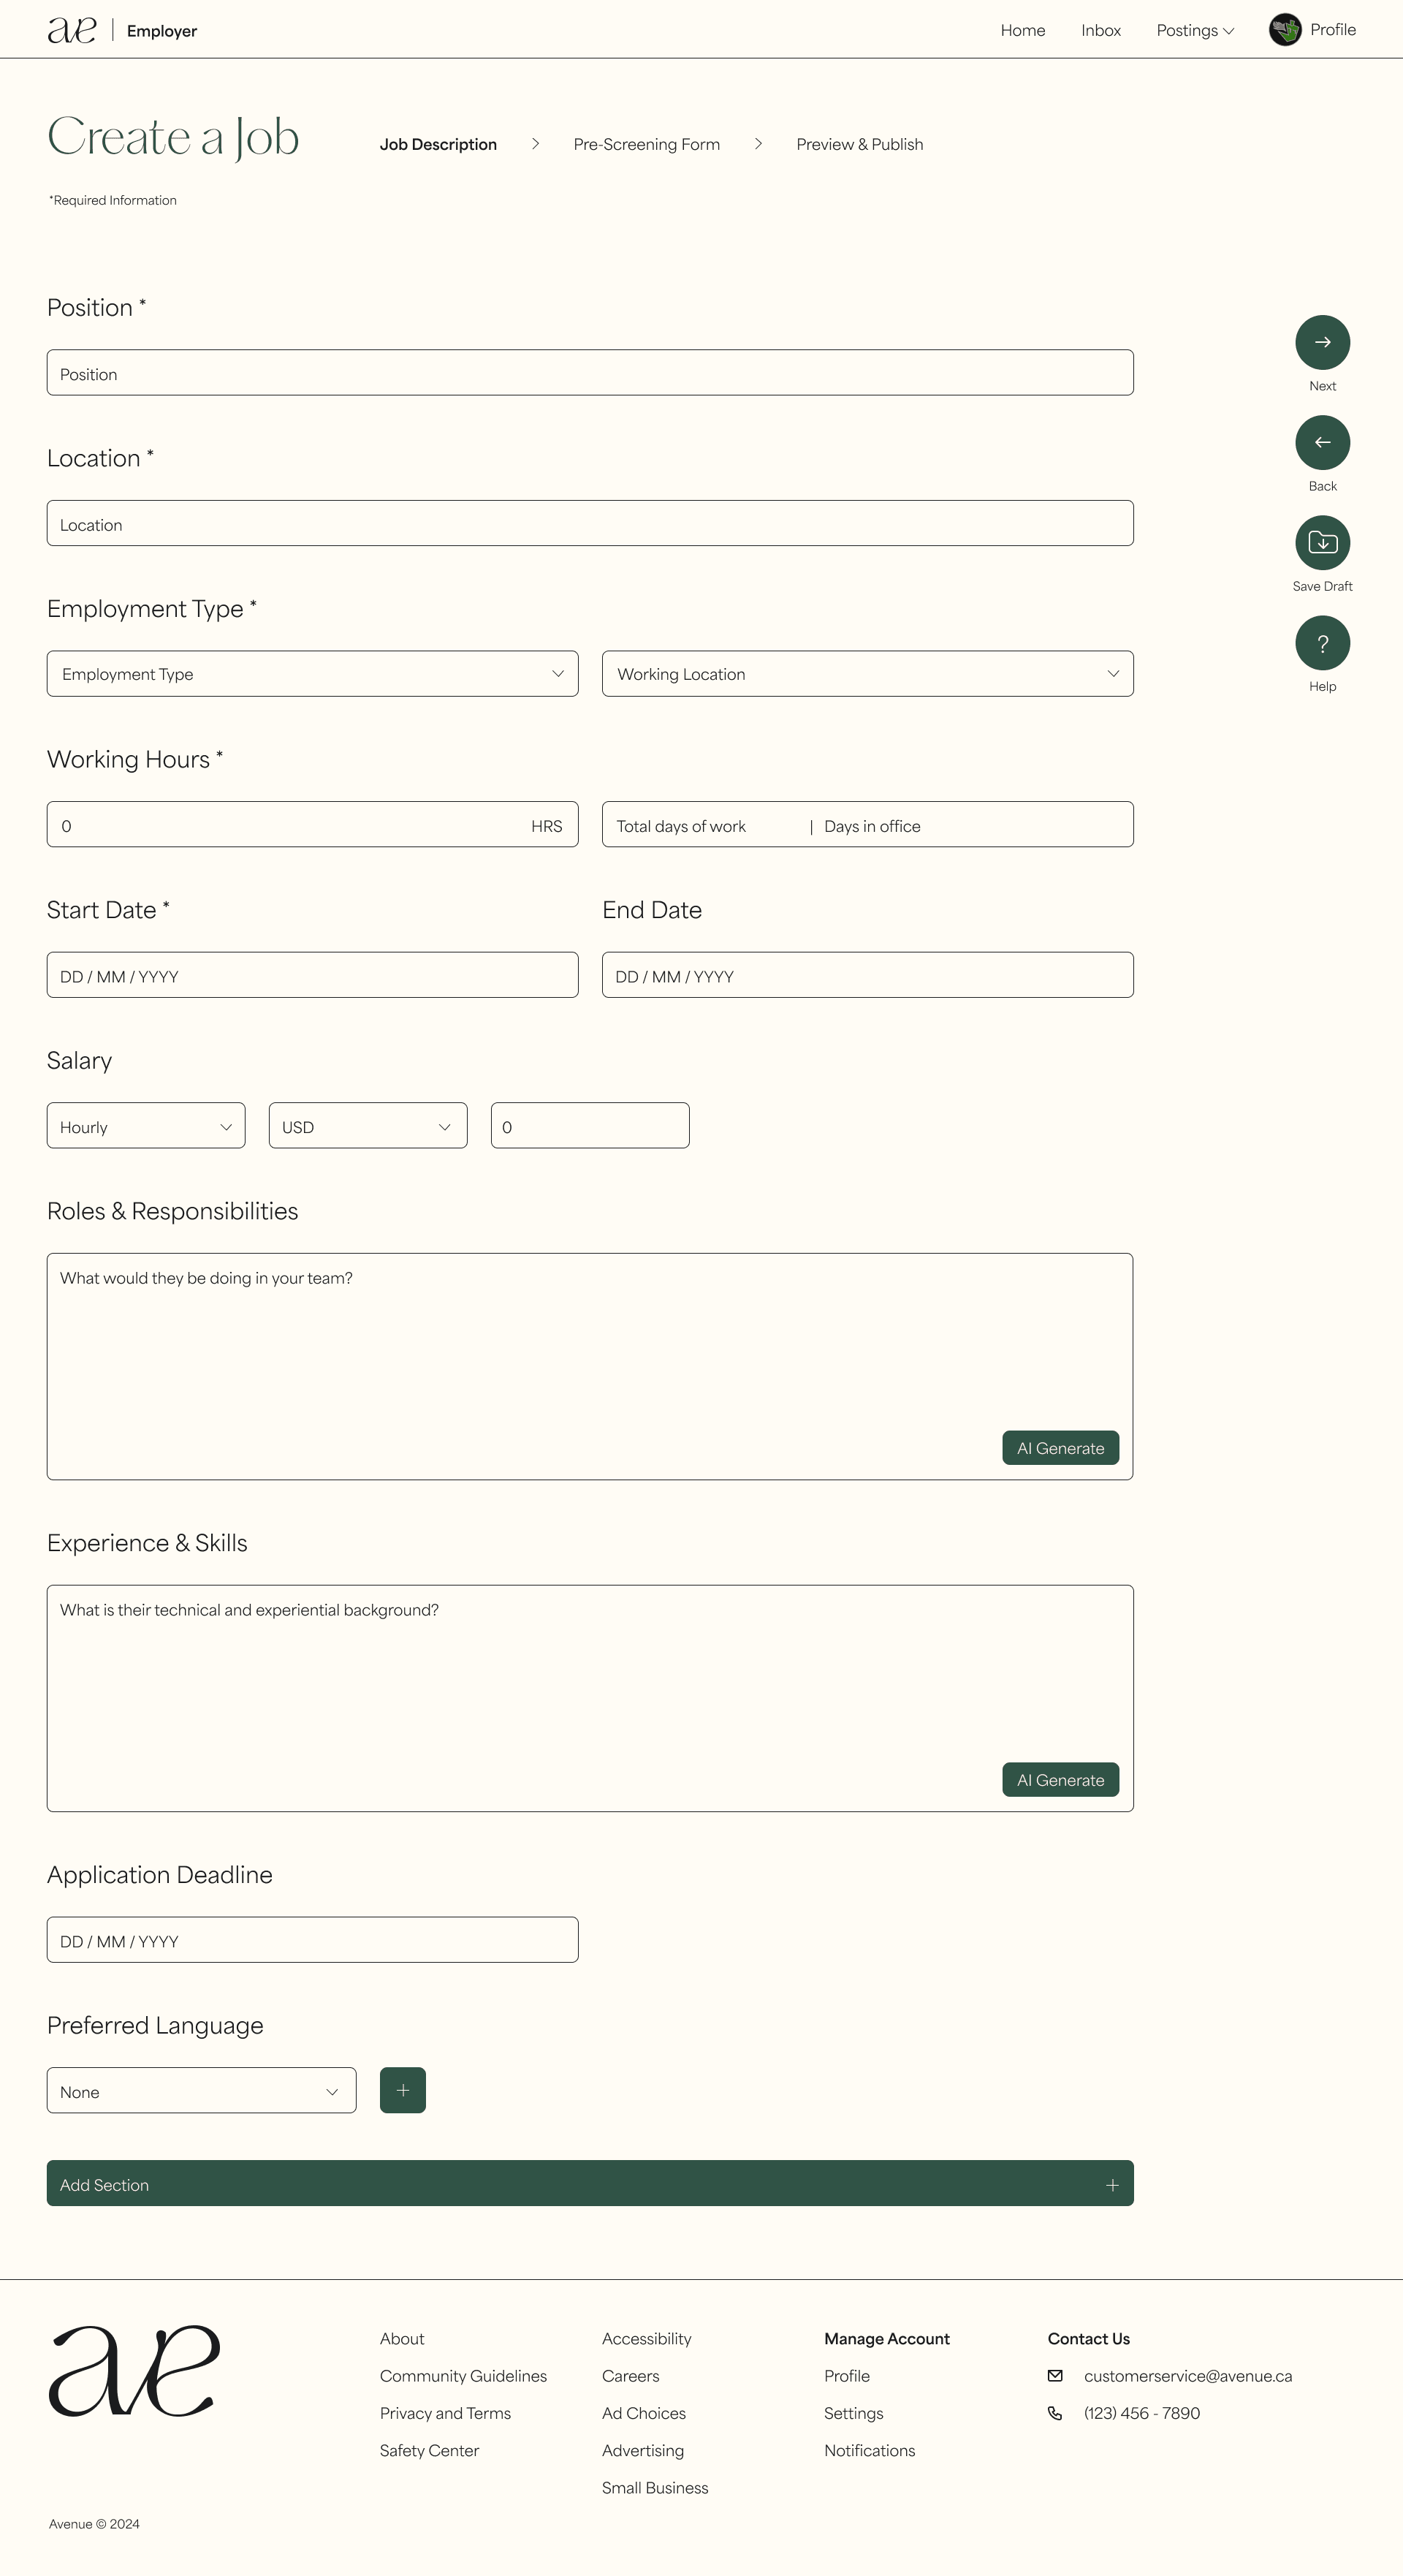Open Notifications under Manage Account

click(x=869, y=2450)
